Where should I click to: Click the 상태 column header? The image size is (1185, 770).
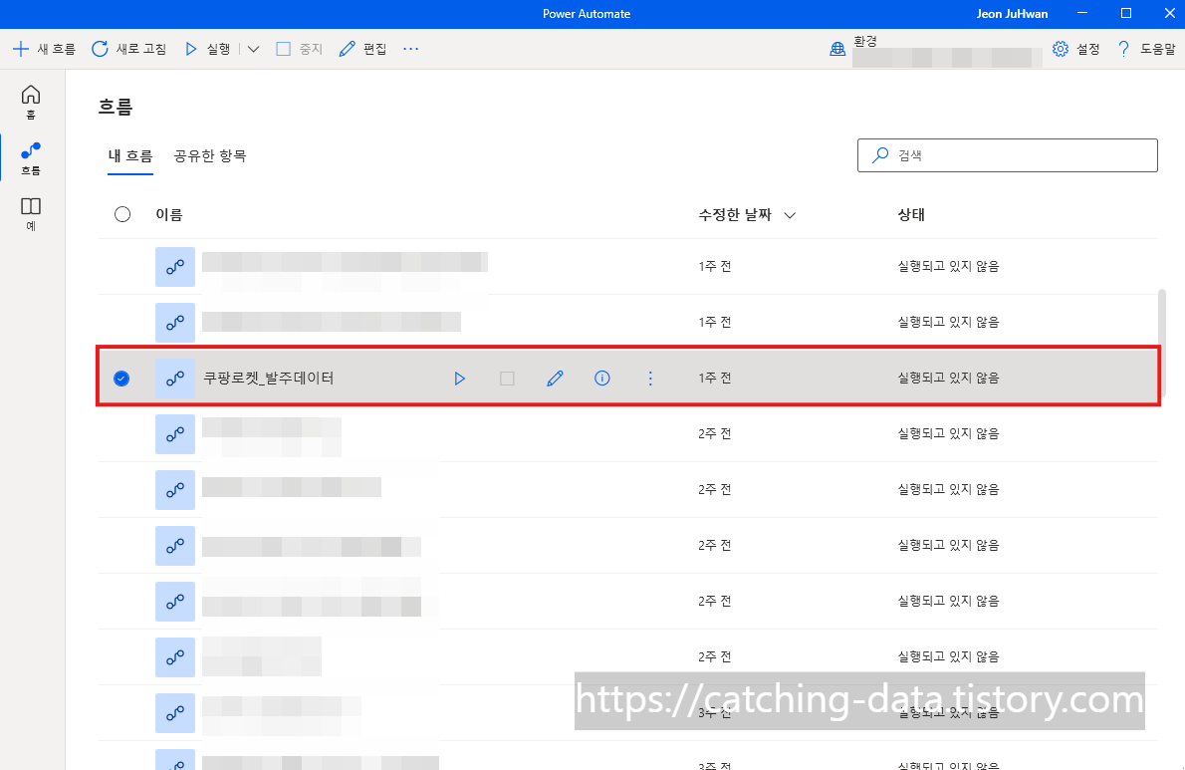[x=911, y=214]
